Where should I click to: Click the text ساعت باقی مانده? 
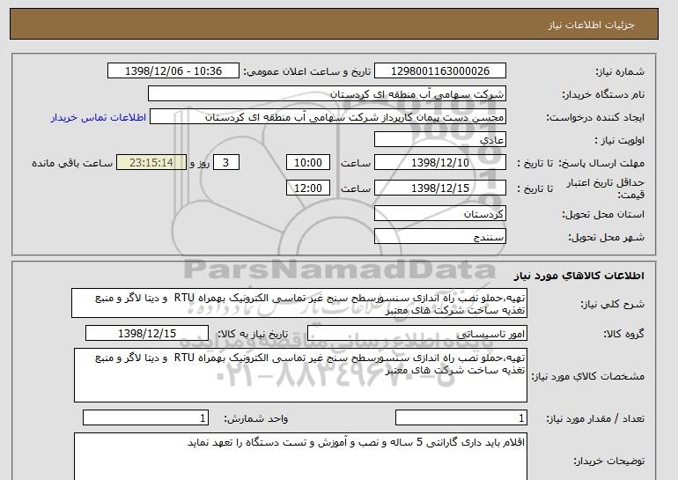(x=72, y=163)
